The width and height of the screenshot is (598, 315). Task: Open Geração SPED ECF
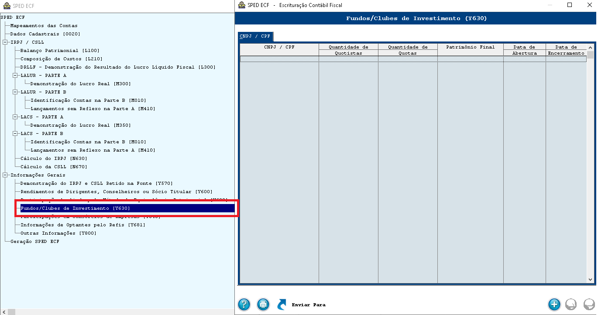(x=34, y=242)
